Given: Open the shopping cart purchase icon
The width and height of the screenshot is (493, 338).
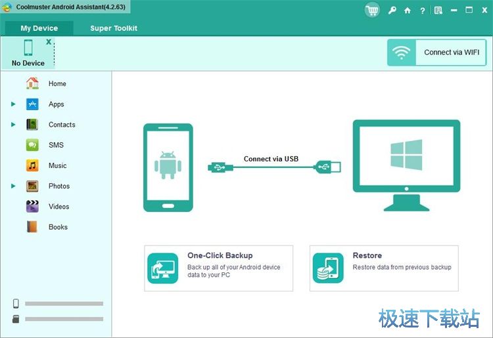Looking at the screenshot, I should tap(372, 11).
